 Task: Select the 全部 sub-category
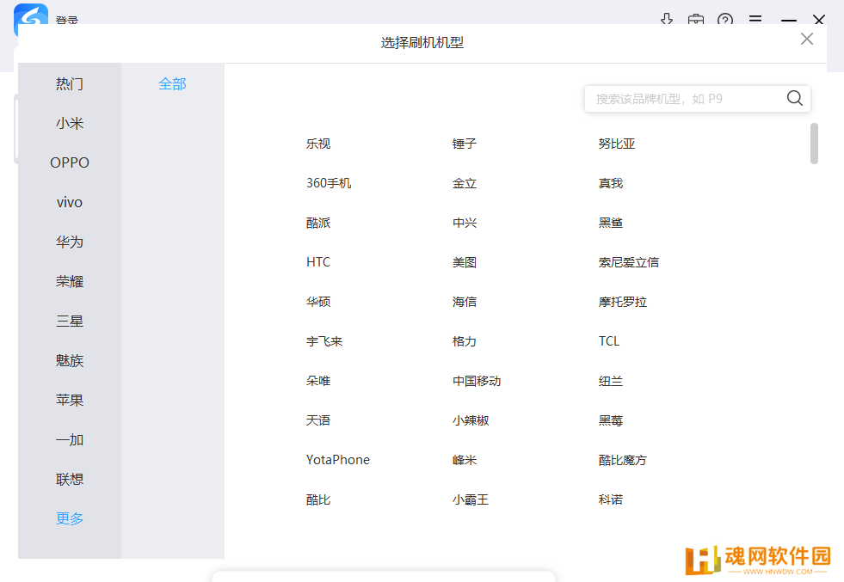[172, 84]
